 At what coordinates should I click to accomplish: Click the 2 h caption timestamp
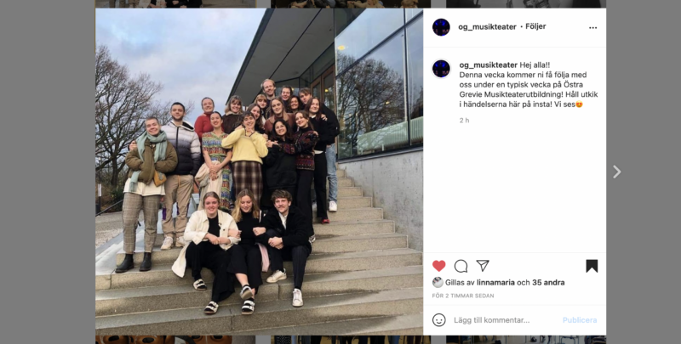click(x=464, y=121)
